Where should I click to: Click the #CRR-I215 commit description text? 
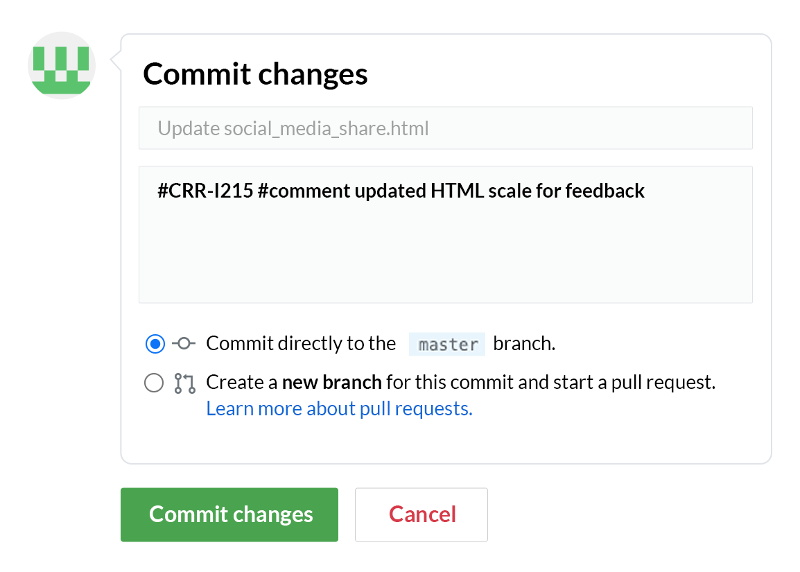[x=205, y=191]
